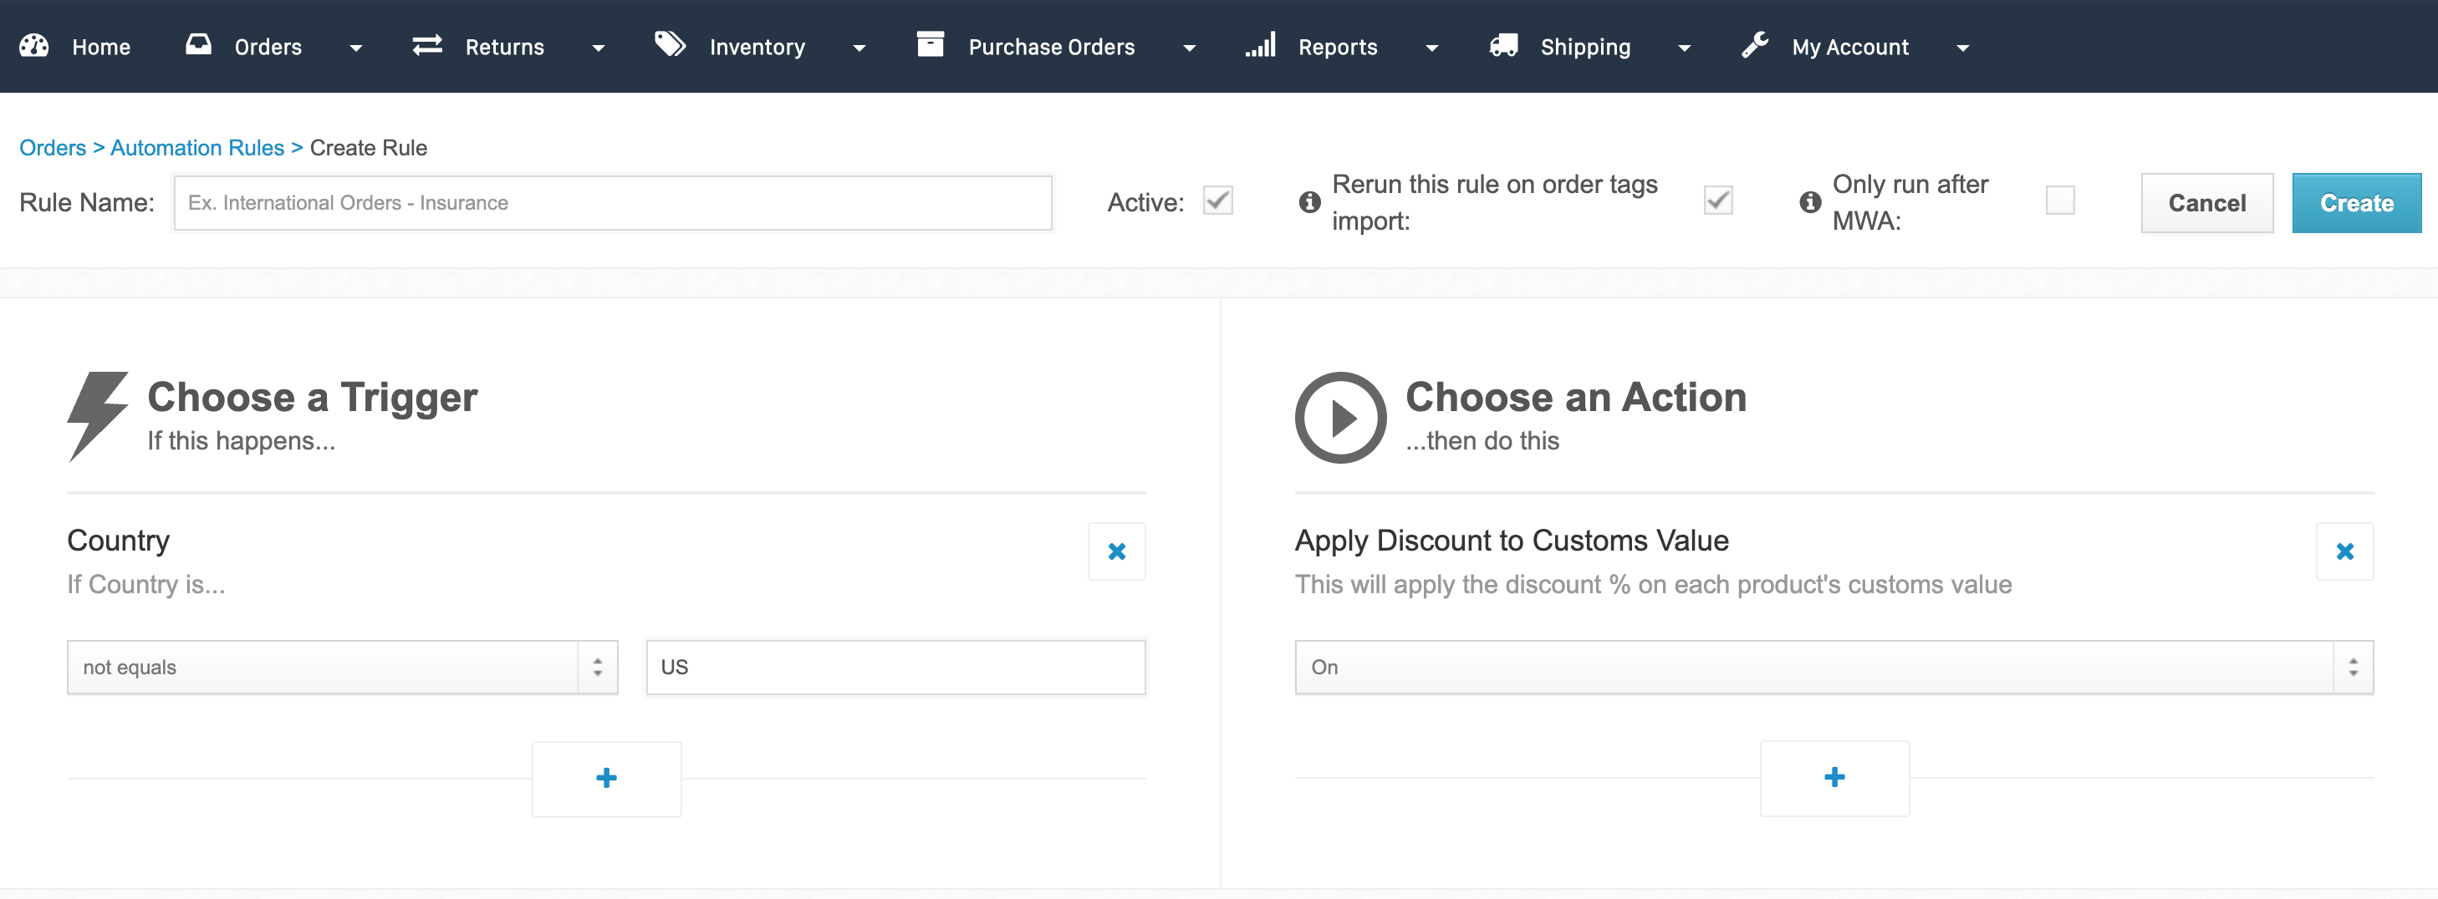Click the 'If Country is...' description text
The width and height of the screenshot is (2438, 899).
point(145,584)
